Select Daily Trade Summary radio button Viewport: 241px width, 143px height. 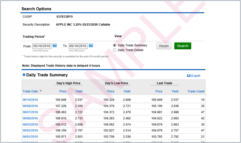tap(115, 45)
